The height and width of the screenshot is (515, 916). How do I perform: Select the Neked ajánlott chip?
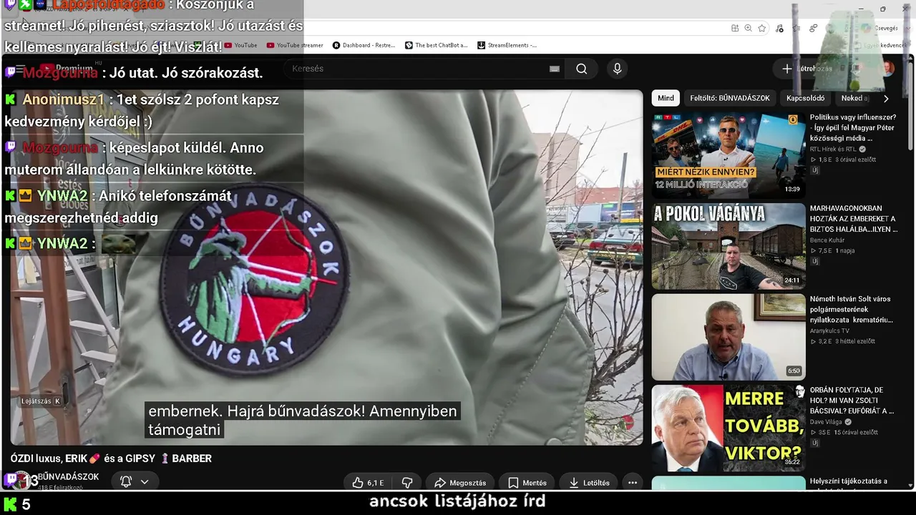click(854, 98)
